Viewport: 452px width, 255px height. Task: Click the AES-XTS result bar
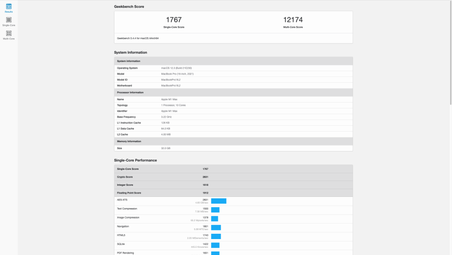218,201
